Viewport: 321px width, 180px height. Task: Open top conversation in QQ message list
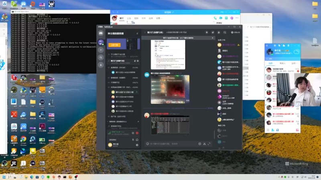pos(282,70)
